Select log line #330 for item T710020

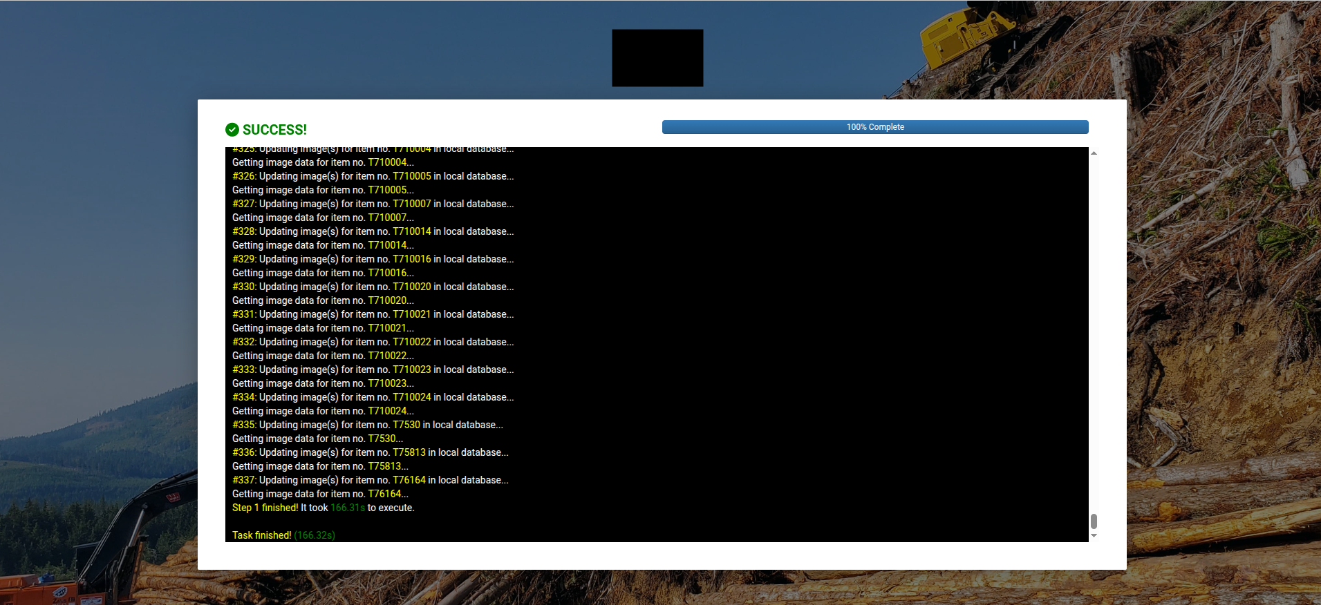[373, 287]
